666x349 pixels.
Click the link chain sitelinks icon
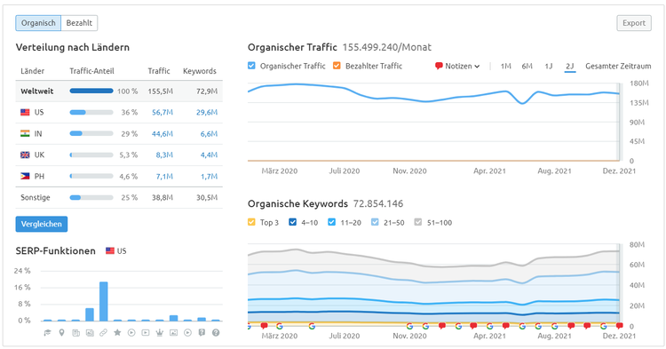coord(103,333)
